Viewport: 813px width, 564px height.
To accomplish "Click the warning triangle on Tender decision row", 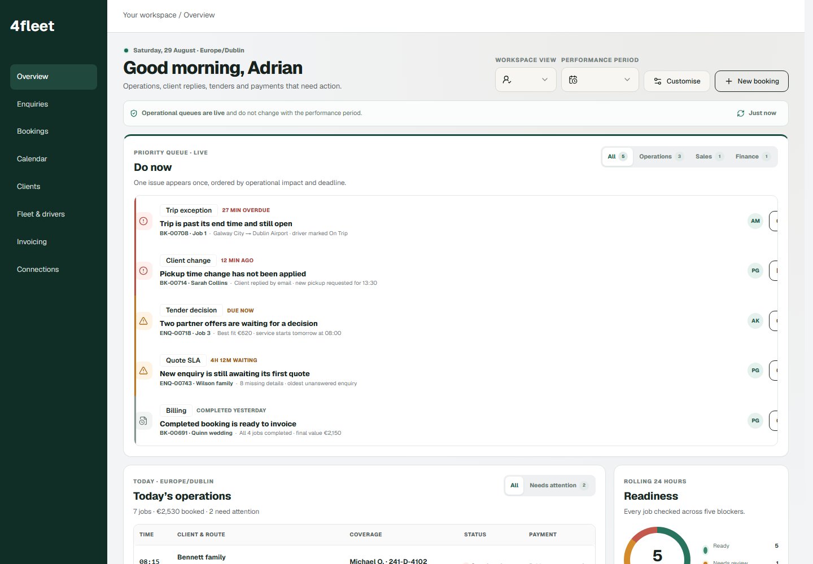I will click(x=143, y=321).
